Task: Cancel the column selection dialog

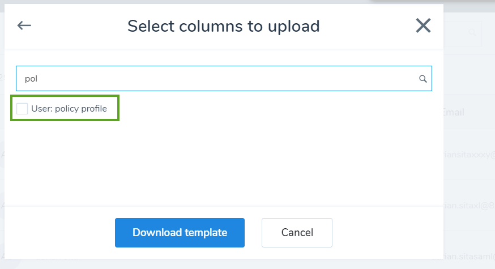Action: coord(297,233)
